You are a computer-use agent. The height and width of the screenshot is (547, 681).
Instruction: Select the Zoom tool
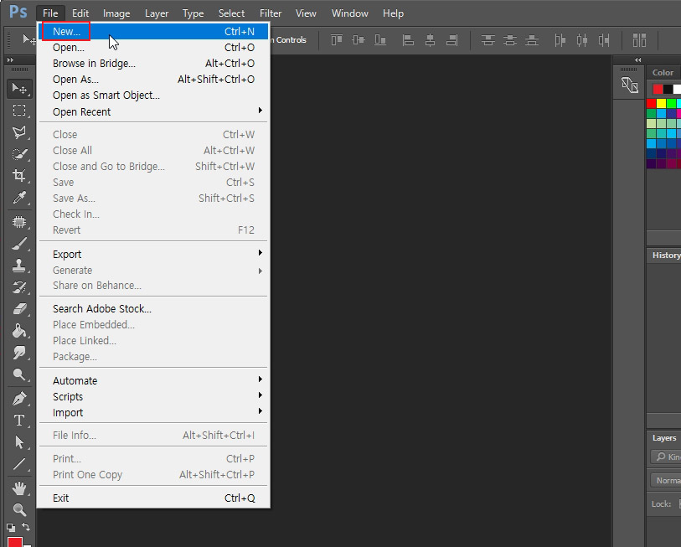point(19,510)
